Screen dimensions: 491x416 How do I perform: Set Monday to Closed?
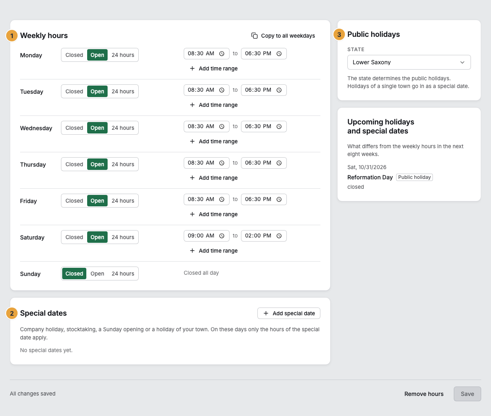click(x=74, y=55)
